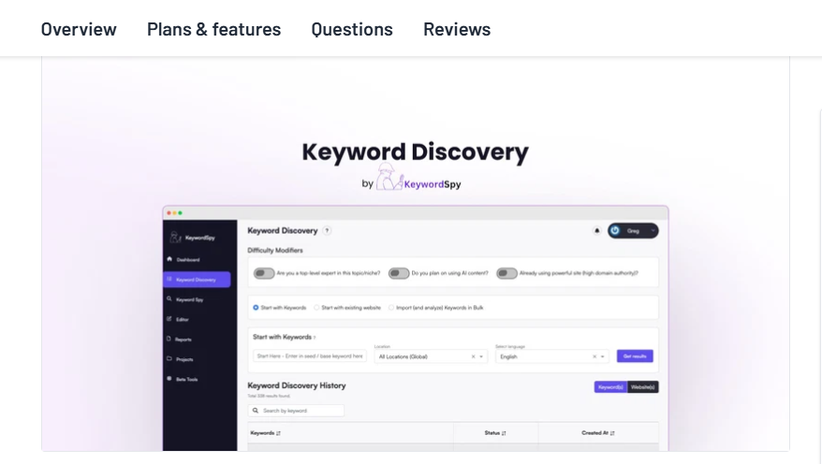Click the Keyword Discovery History heading
The image size is (822, 464).
pyautogui.click(x=297, y=385)
